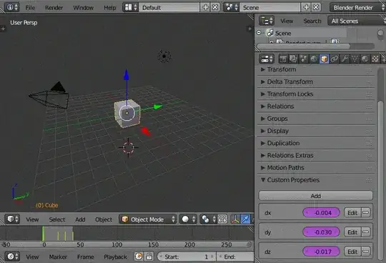Click the dy value field -0.030
Image resolution: width=386 pixels, height=263 pixels.
[321, 232]
